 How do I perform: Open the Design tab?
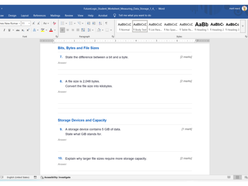coord(12,15)
